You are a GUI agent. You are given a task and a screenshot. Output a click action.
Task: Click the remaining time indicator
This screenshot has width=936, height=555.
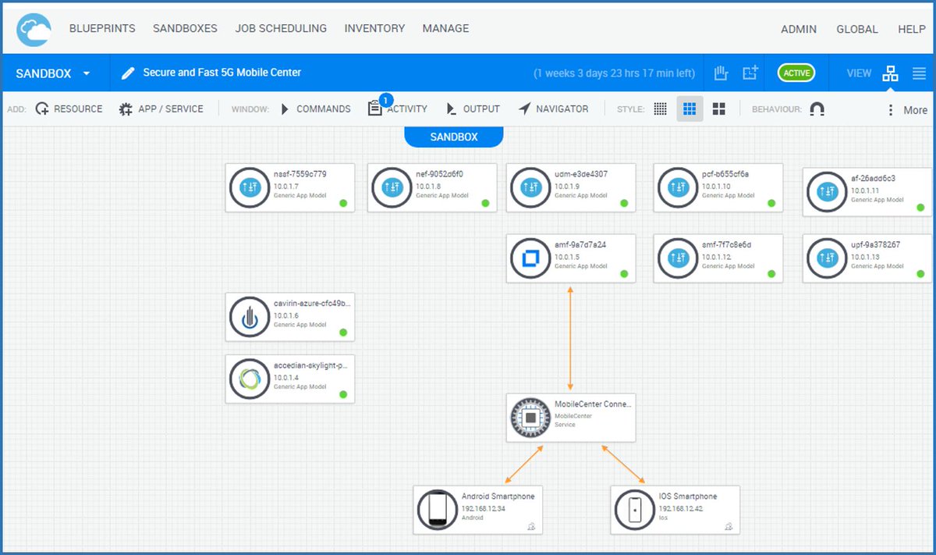pyautogui.click(x=612, y=72)
